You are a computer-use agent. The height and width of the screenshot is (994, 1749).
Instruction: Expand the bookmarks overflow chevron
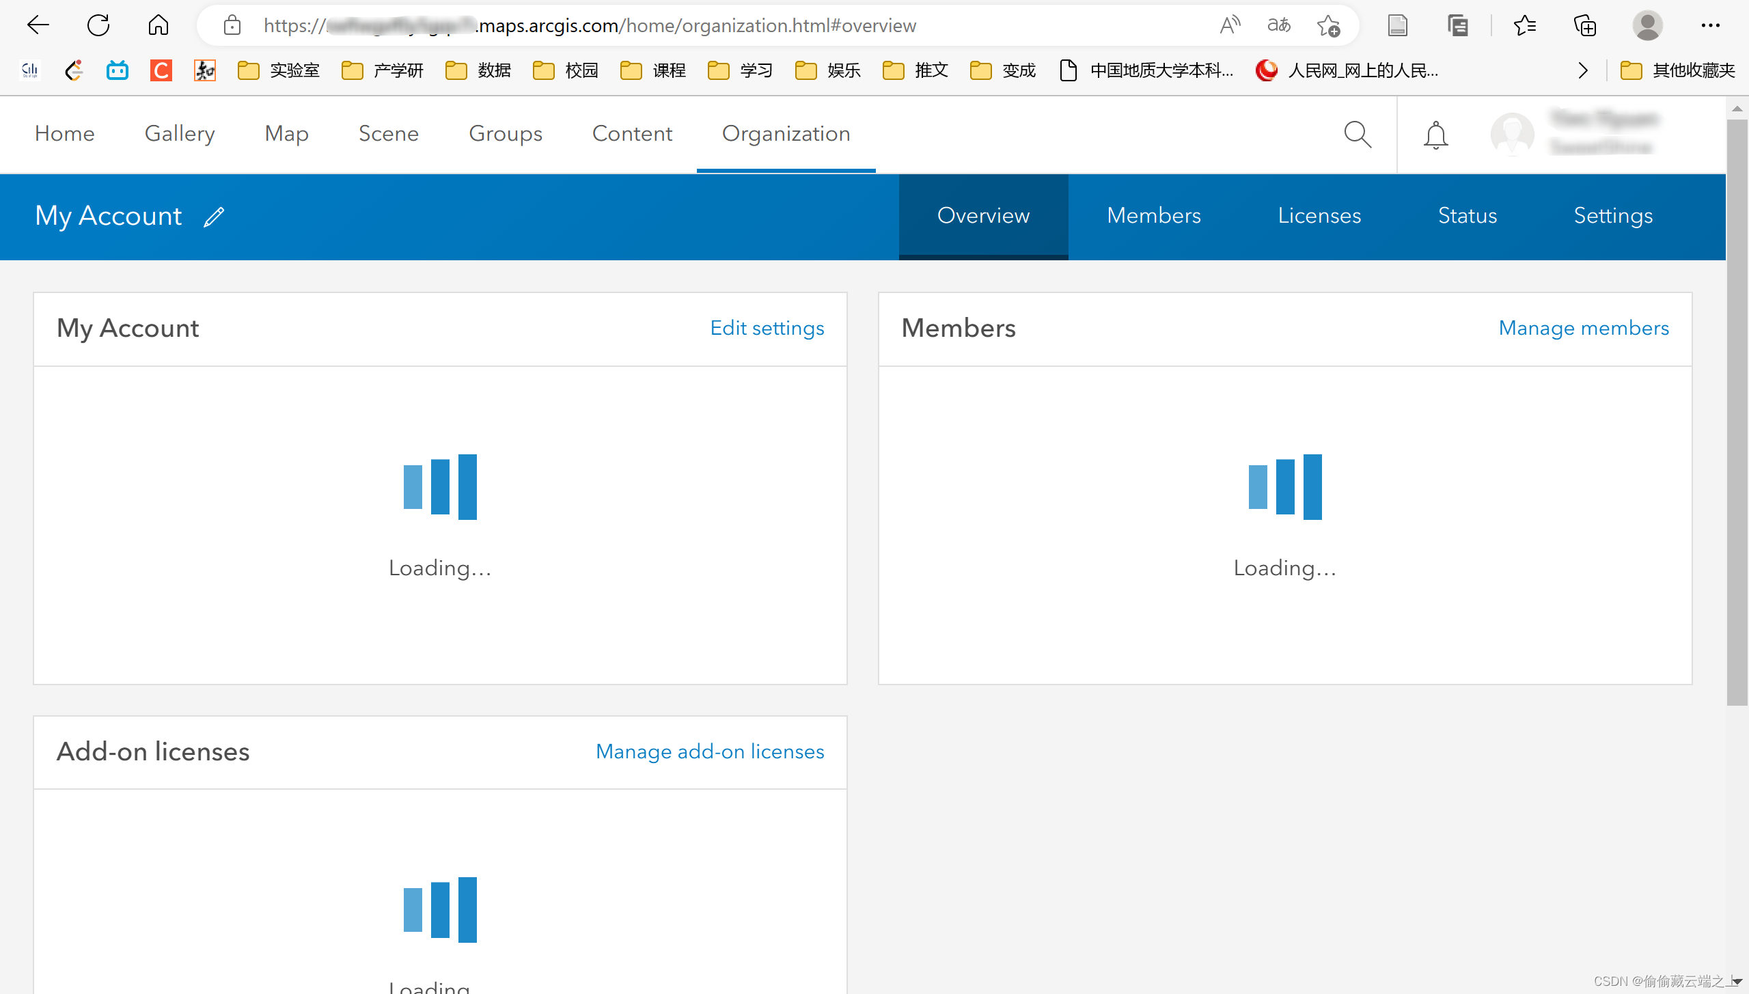coord(1583,70)
